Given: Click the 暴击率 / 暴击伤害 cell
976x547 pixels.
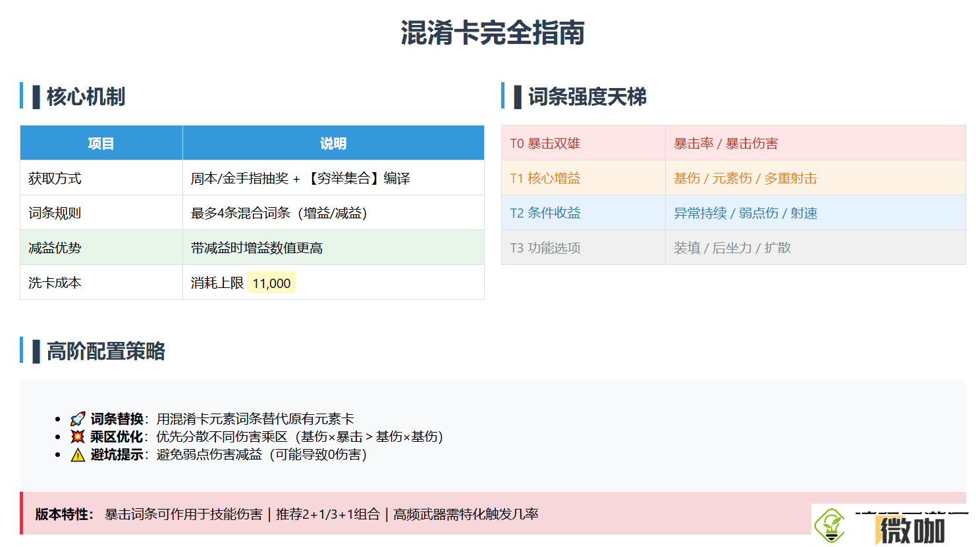Looking at the screenshot, I should [815, 143].
